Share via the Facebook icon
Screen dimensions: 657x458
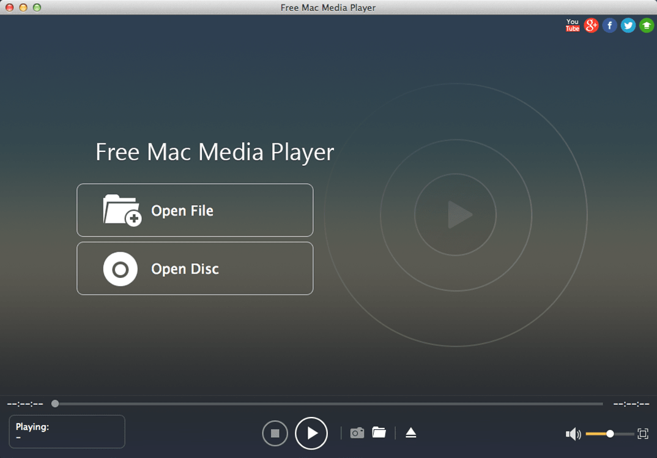(609, 25)
